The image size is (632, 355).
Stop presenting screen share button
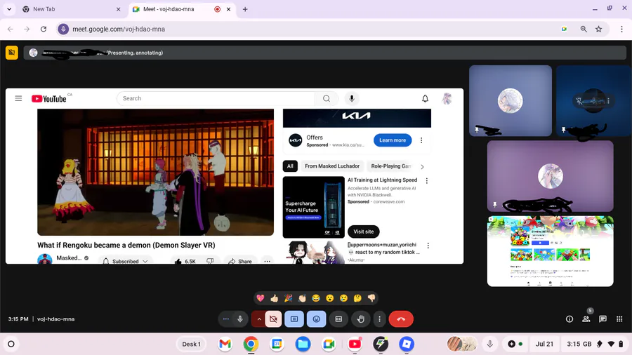coord(294,319)
